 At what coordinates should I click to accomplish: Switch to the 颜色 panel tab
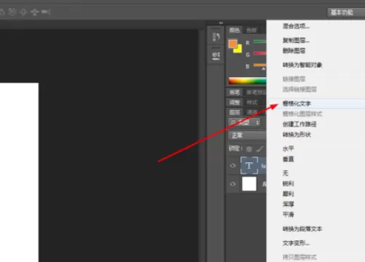[235, 30]
